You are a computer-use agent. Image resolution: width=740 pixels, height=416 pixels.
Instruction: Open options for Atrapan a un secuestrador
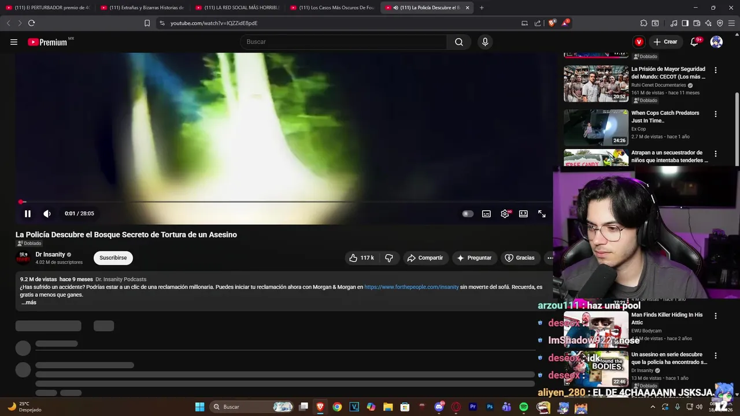(716, 154)
